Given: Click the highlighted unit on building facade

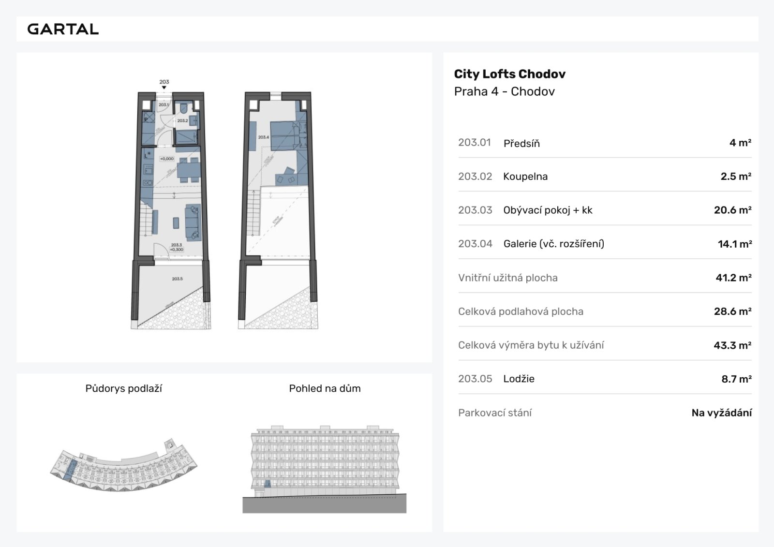Looking at the screenshot, I should pos(267,483).
